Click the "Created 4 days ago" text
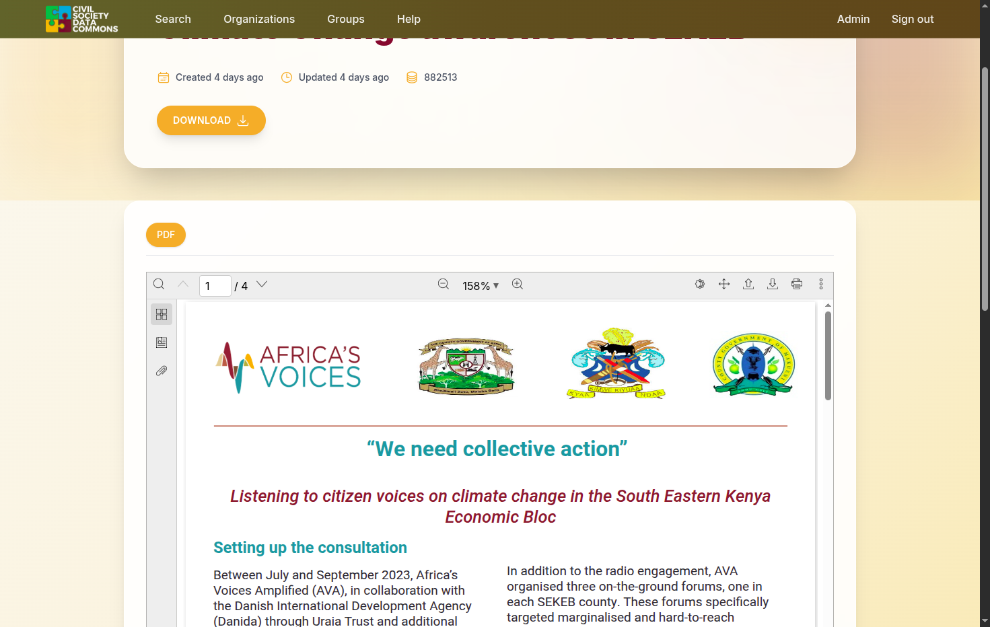The width and height of the screenshot is (990, 627). (x=219, y=77)
